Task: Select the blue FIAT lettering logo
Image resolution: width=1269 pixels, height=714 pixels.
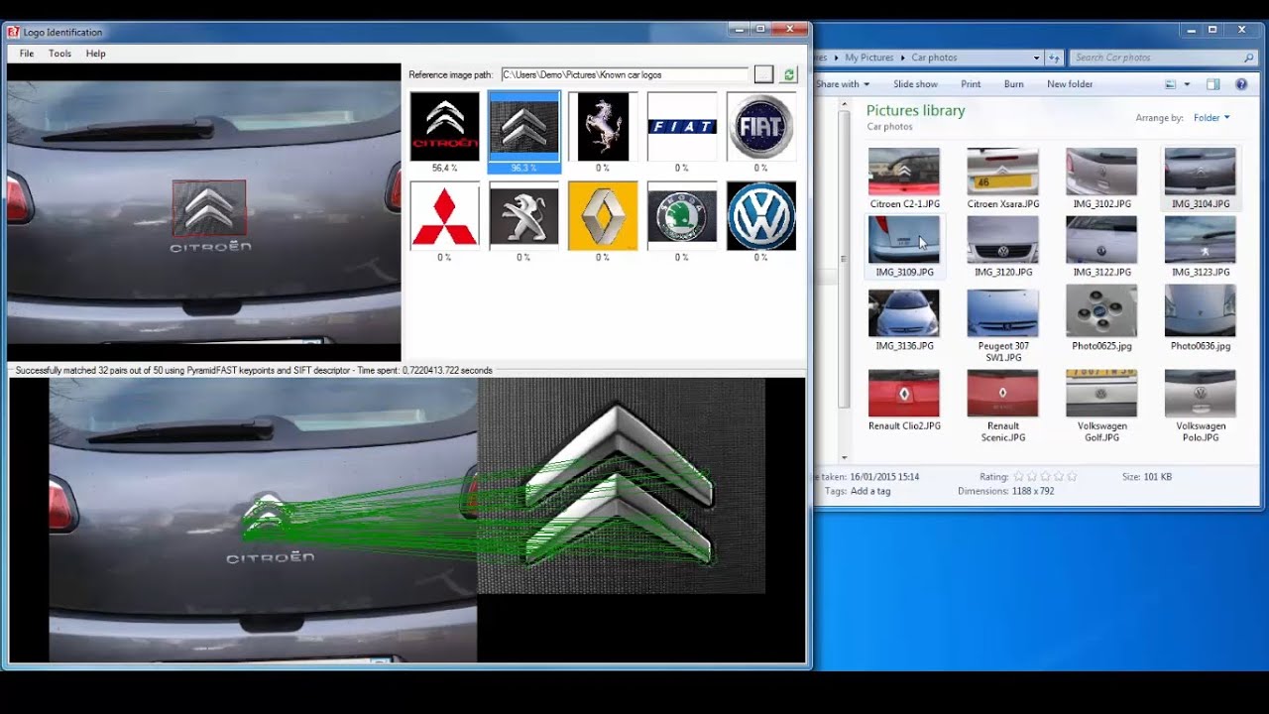Action: coord(682,127)
